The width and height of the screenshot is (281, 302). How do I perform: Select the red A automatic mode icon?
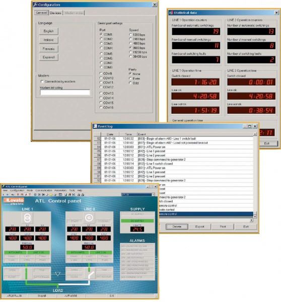[26, 194]
